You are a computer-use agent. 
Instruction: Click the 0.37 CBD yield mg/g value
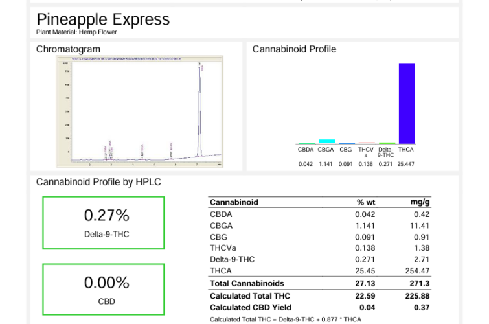tap(422, 307)
